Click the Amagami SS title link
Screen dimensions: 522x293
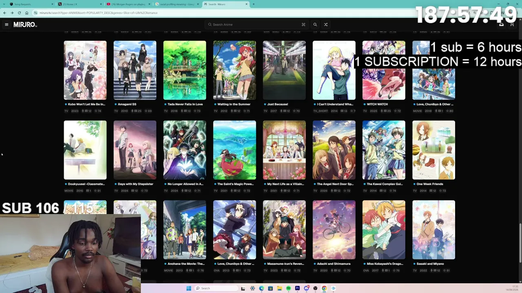(x=127, y=104)
